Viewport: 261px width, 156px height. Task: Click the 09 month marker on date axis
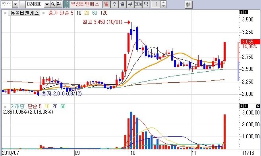77,153
